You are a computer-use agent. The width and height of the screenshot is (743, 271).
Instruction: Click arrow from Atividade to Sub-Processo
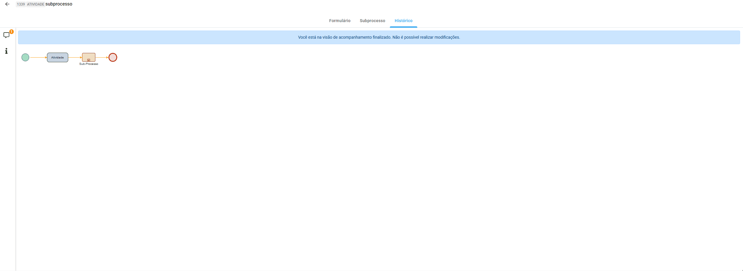tap(75, 57)
